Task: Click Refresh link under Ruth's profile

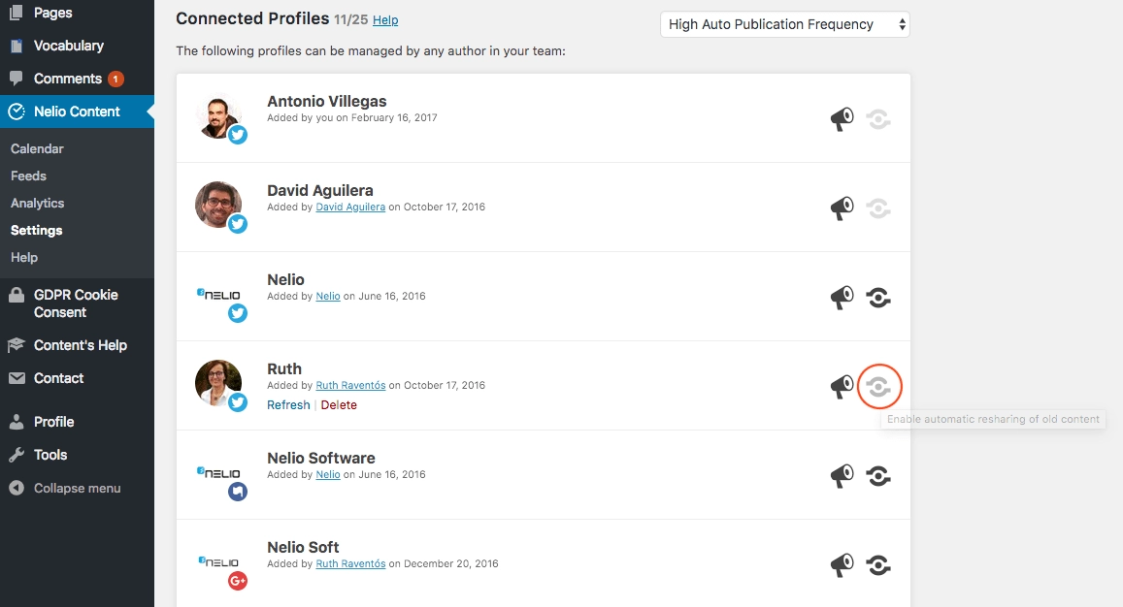Action: 288,405
